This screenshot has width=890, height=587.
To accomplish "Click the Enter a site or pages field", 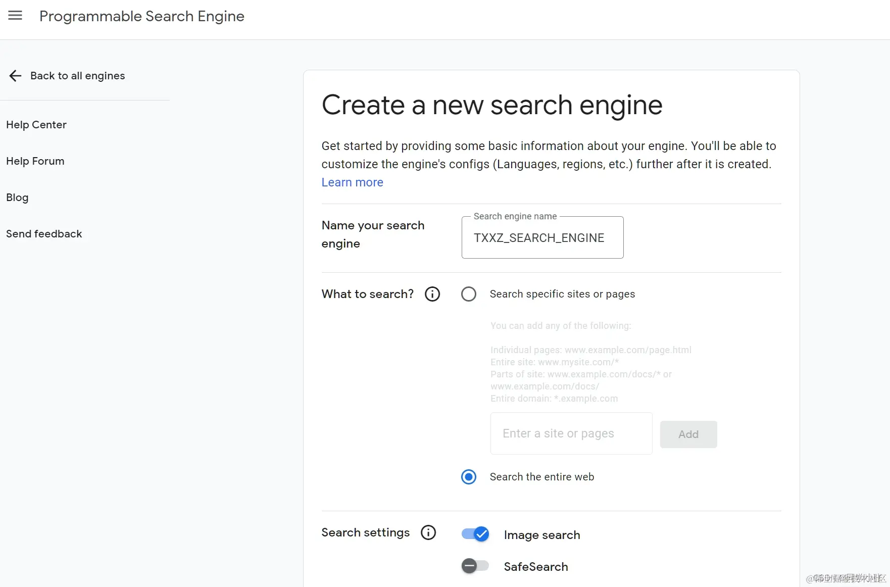I will [x=571, y=433].
